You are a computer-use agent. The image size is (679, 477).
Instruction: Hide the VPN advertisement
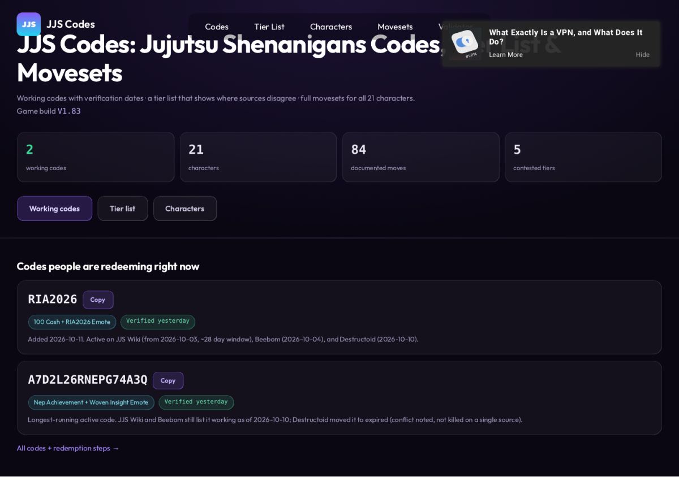pyautogui.click(x=642, y=55)
